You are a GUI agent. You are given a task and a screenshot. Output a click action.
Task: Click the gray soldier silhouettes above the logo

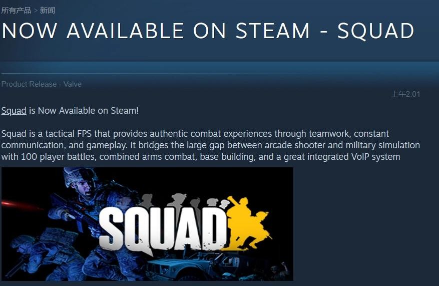coord(183,201)
